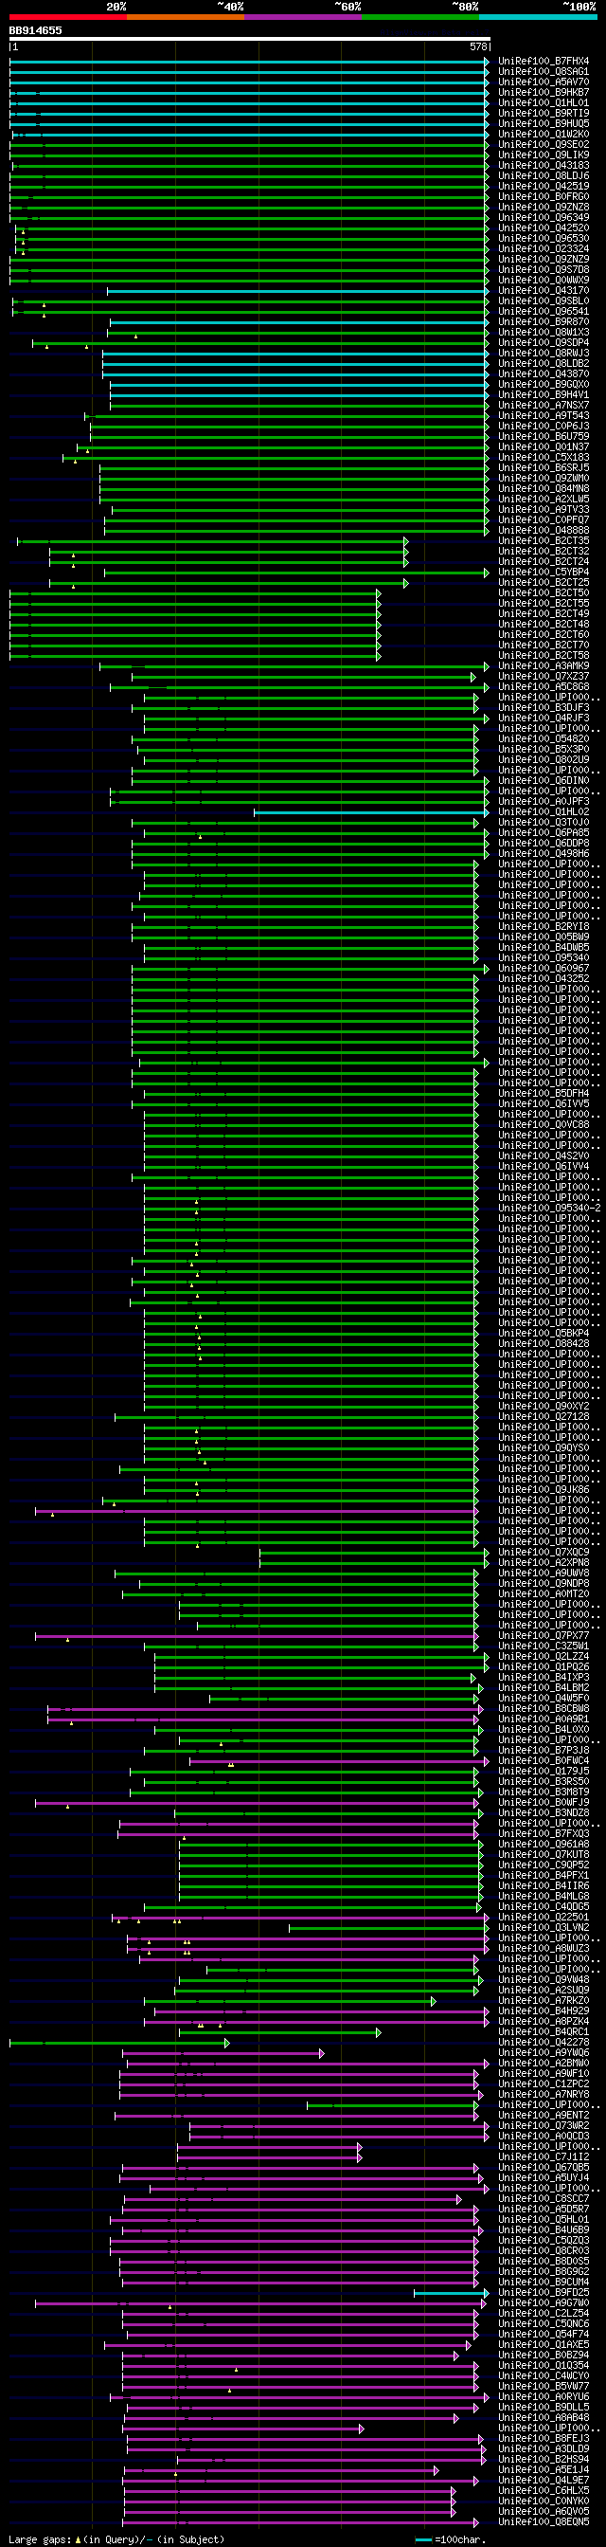Select the UniRef100_A7NSX7 label
The width and height of the screenshot is (606, 2547).
point(544,406)
